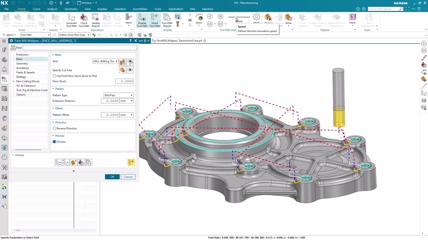Open the Menu dropdown button
Viewport: 428px width, 240px height.
pos(9,35)
